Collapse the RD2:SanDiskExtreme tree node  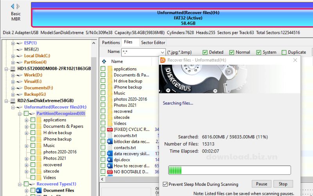(7, 101)
